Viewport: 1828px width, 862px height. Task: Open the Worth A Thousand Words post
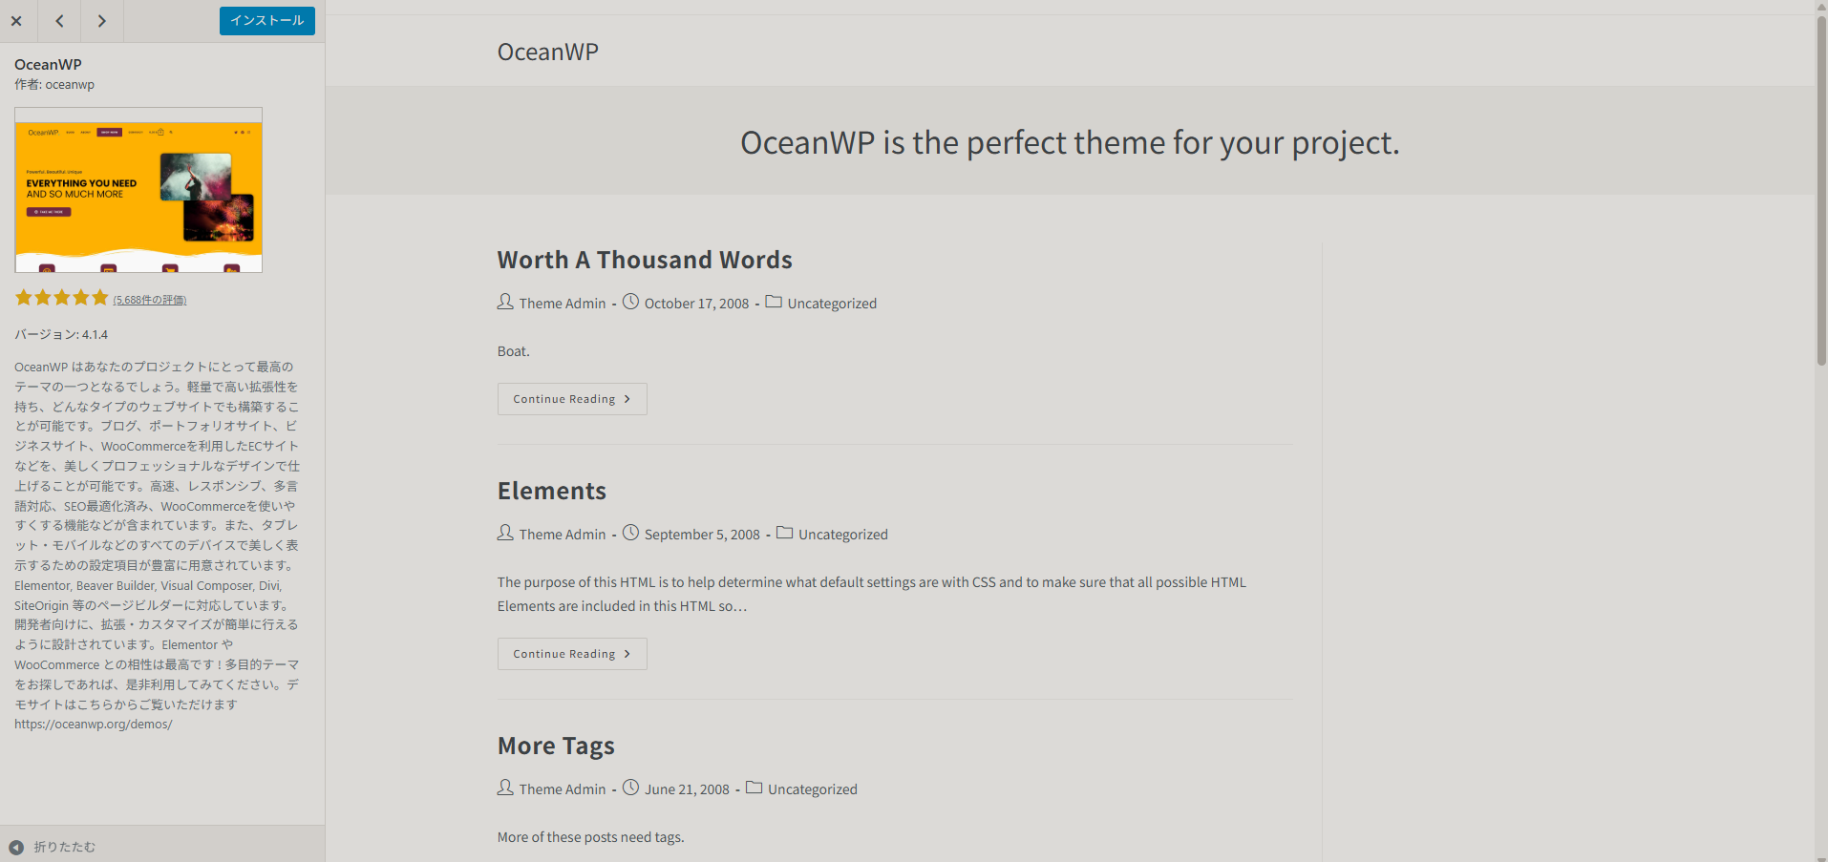pyautogui.click(x=645, y=260)
